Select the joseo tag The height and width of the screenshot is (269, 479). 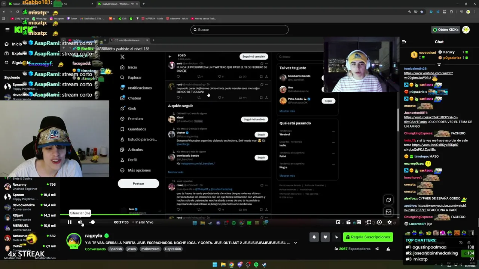[131, 249]
